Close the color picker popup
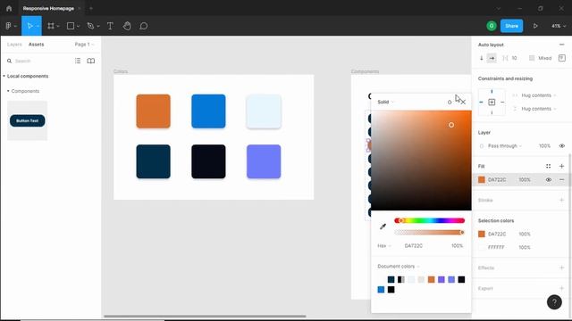The height and width of the screenshot is (321, 572). point(463,102)
